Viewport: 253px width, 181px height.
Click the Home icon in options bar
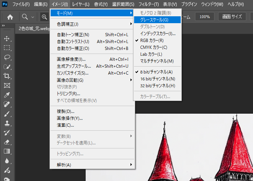(10, 17)
